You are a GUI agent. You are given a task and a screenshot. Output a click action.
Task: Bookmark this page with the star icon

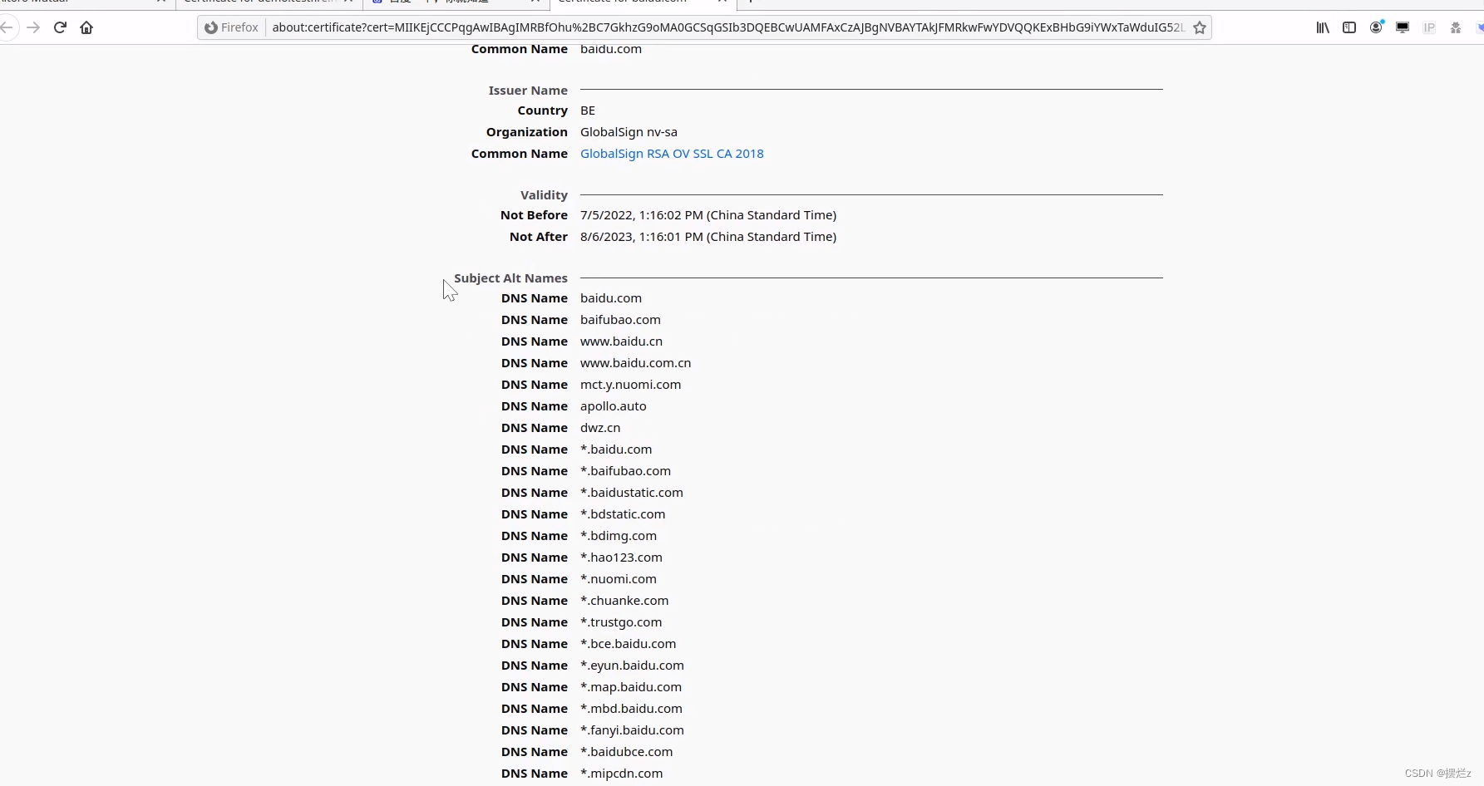point(1200,27)
